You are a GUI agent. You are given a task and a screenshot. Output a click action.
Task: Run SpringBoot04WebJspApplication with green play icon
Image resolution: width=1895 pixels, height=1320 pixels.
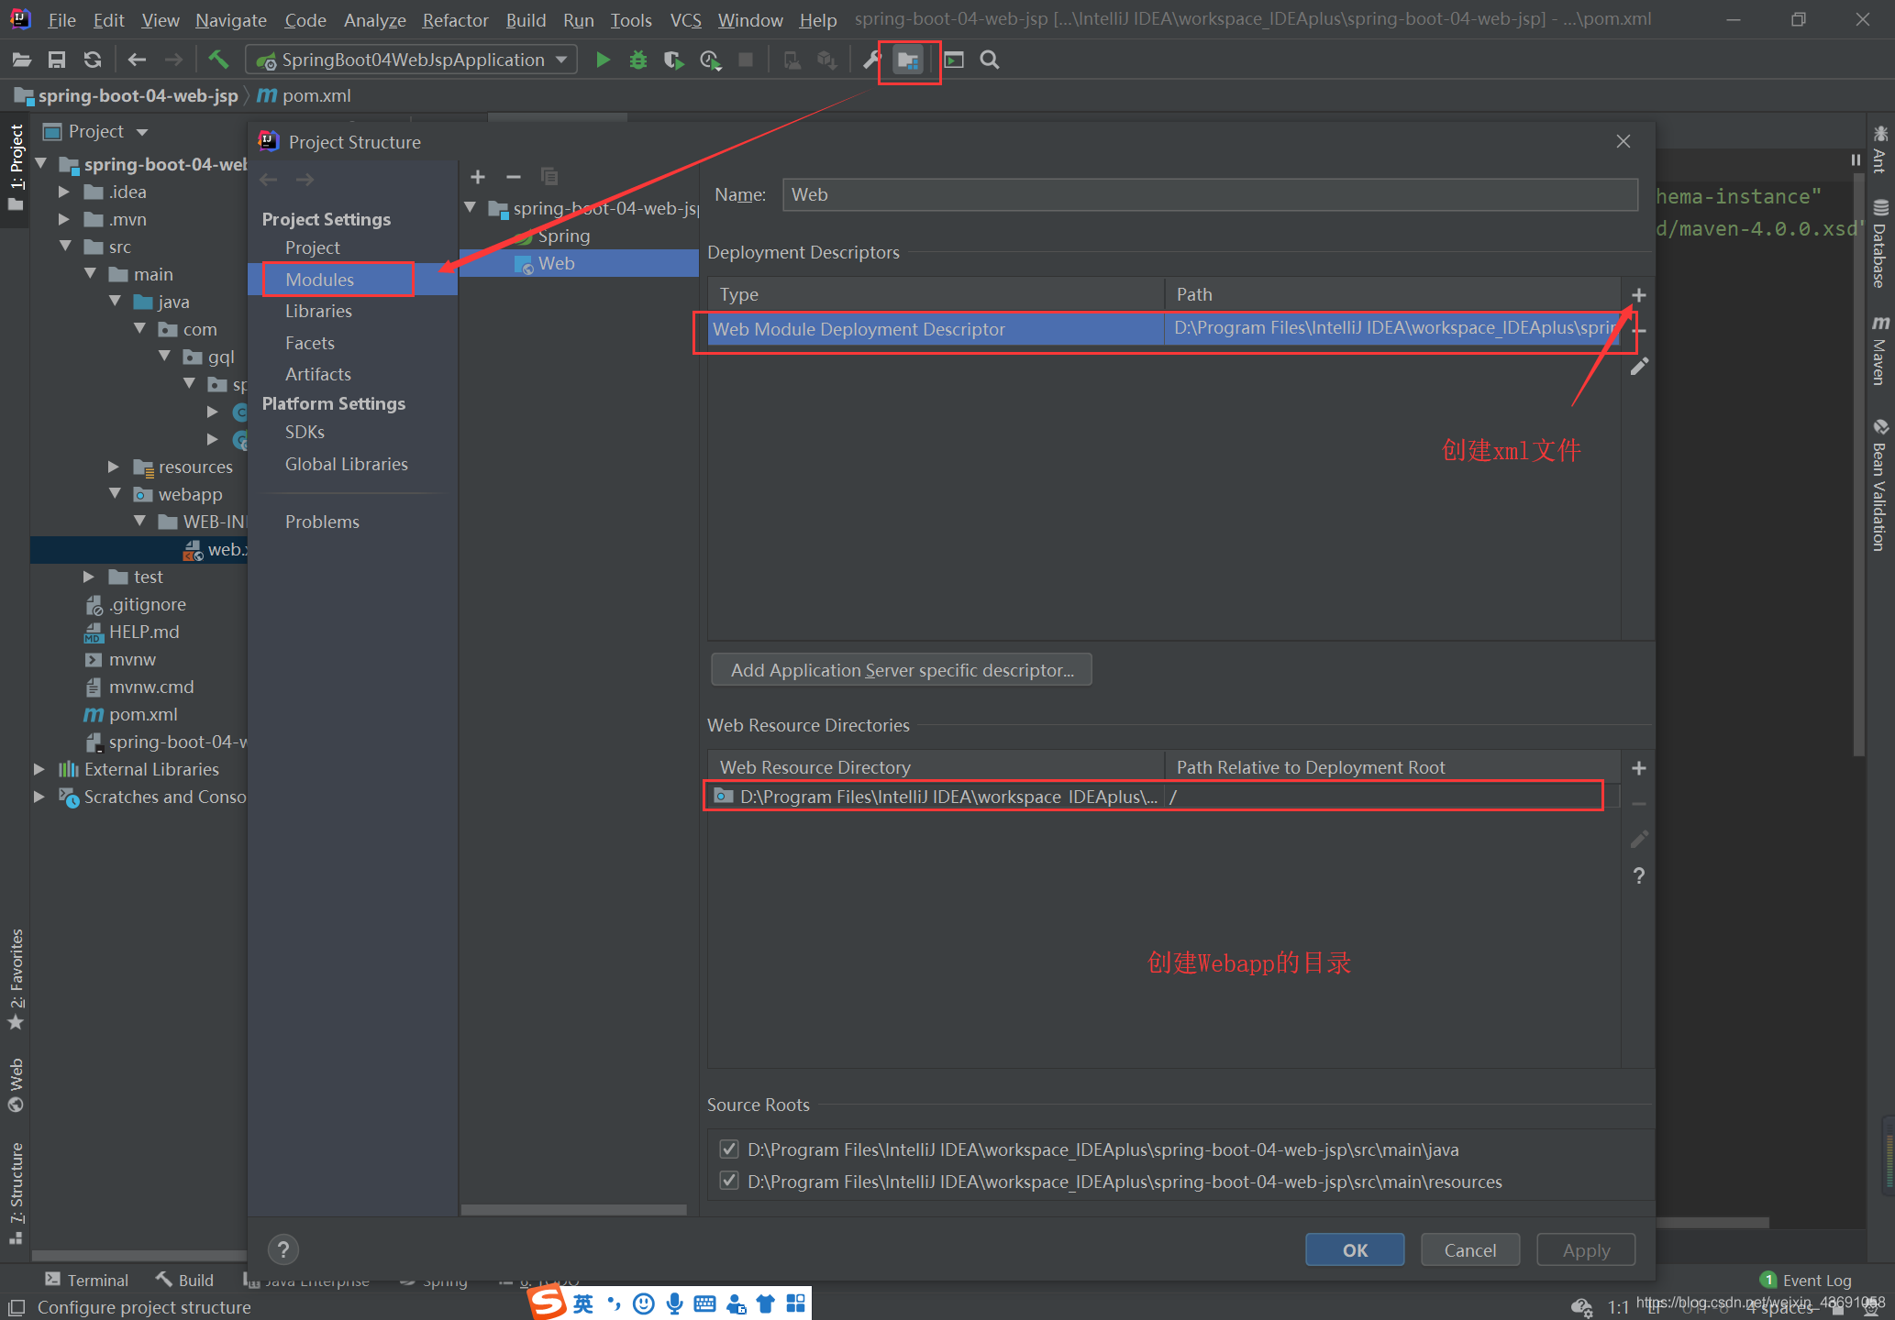[603, 60]
